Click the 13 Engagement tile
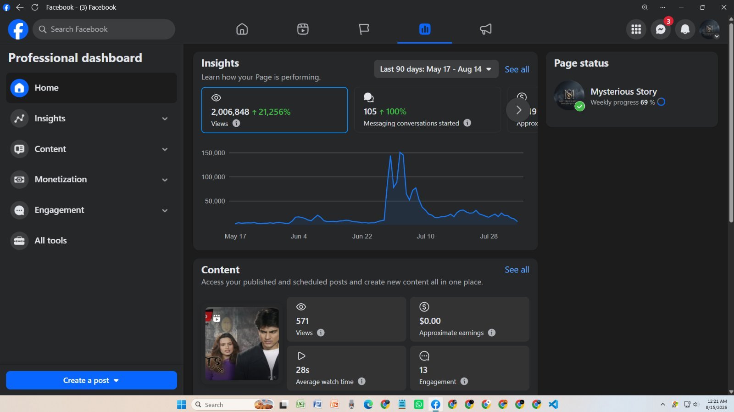The height and width of the screenshot is (412, 734). pos(469,368)
